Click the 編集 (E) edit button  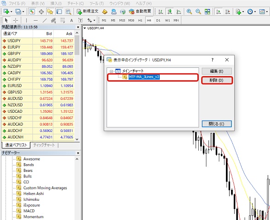(x=217, y=71)
